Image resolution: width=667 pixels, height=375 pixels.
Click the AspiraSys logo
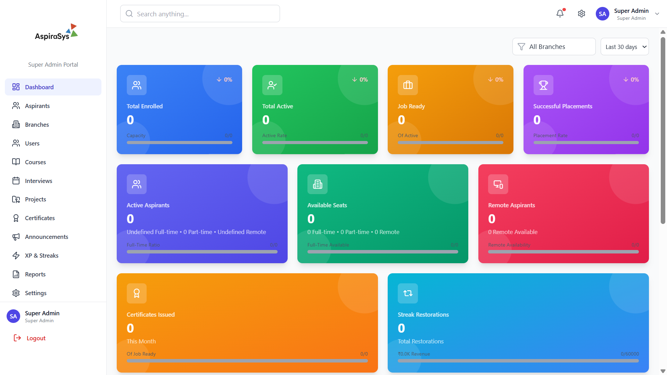[x=56, y=33]
